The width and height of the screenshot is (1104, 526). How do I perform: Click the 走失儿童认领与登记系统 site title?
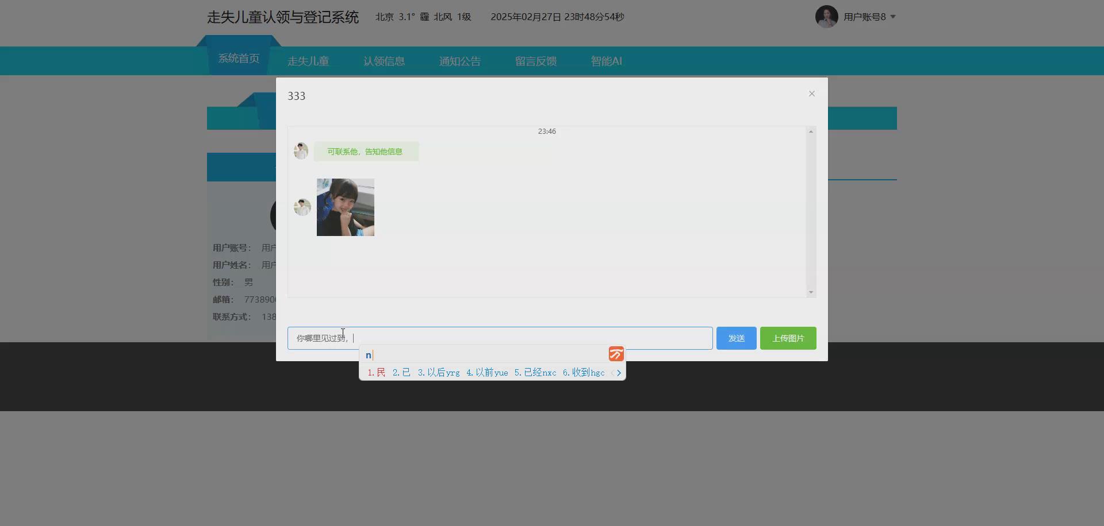[x=283, y=17]
